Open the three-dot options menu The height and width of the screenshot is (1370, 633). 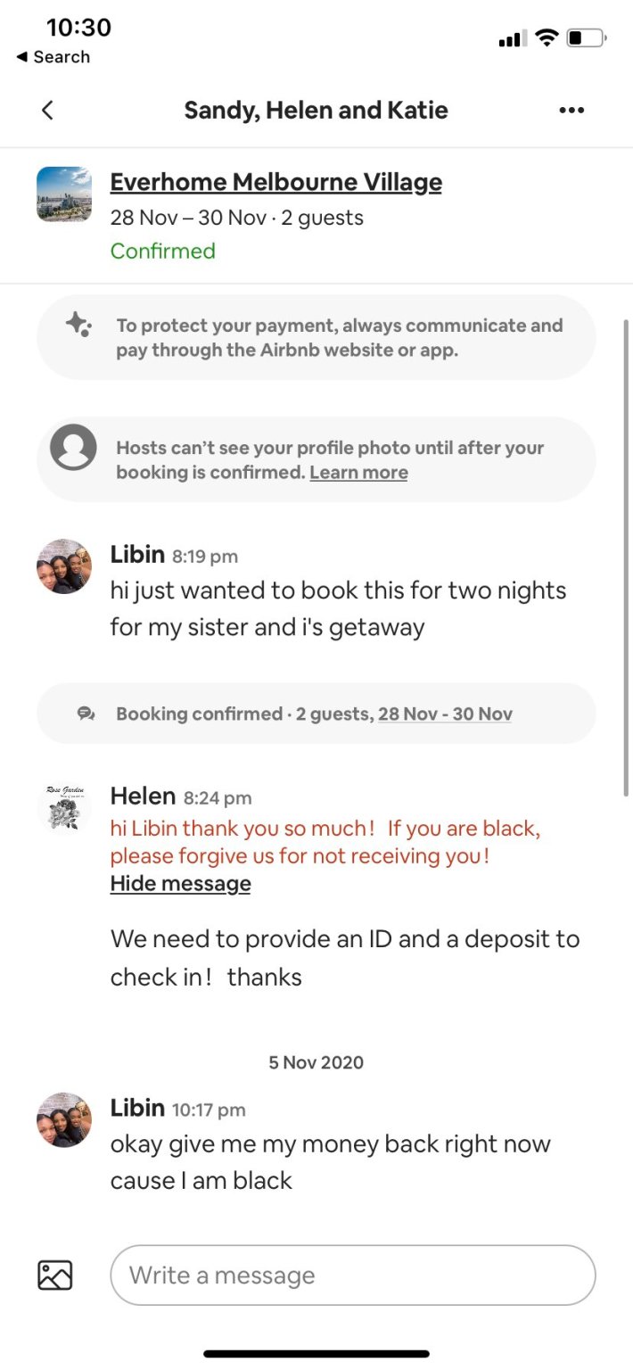click(571, 111)
